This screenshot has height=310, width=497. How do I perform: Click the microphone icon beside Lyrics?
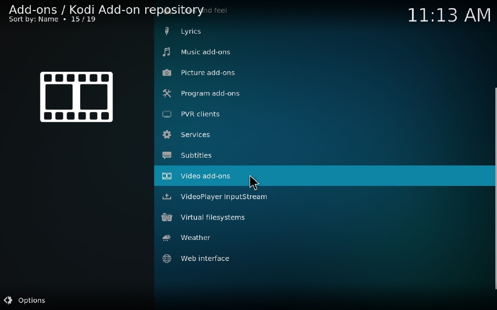point(167,31)
